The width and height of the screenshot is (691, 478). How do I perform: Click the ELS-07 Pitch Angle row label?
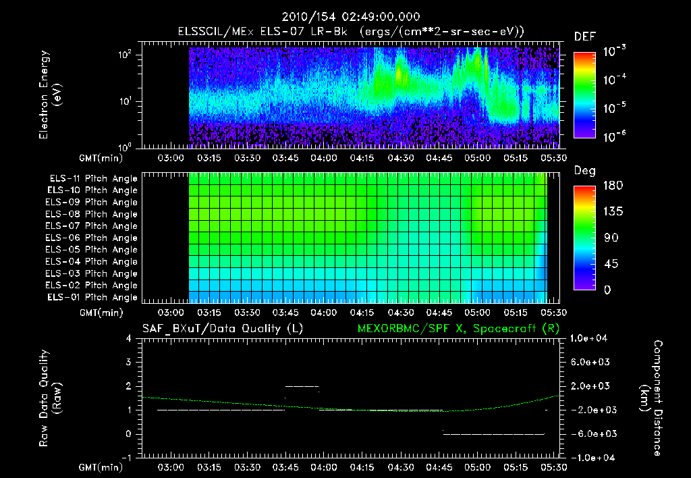coord(92,225)
